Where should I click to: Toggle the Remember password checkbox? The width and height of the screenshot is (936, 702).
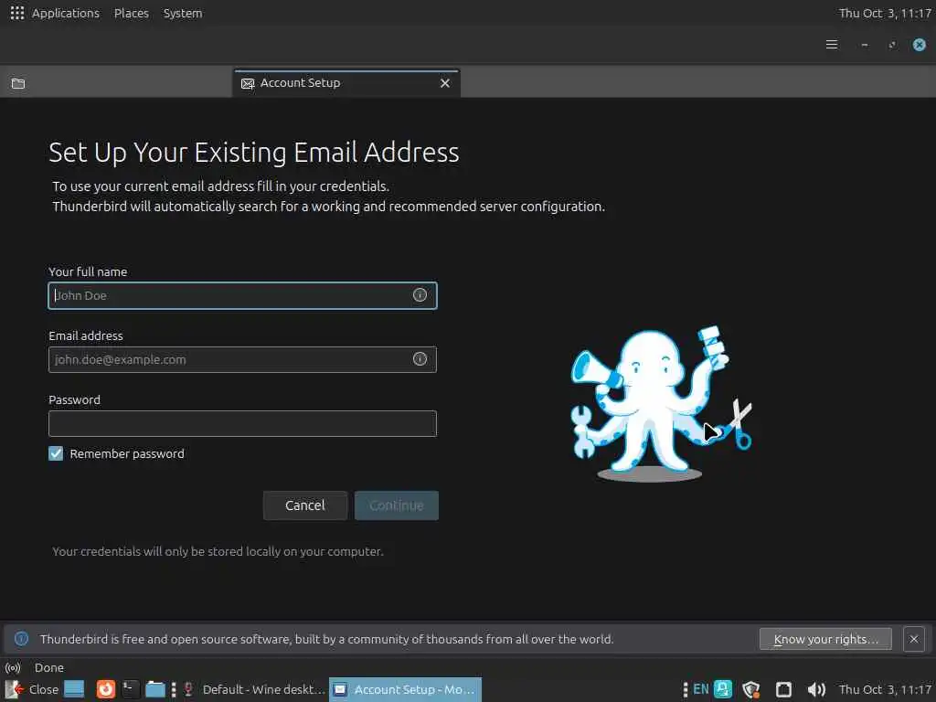pos(56,453)
